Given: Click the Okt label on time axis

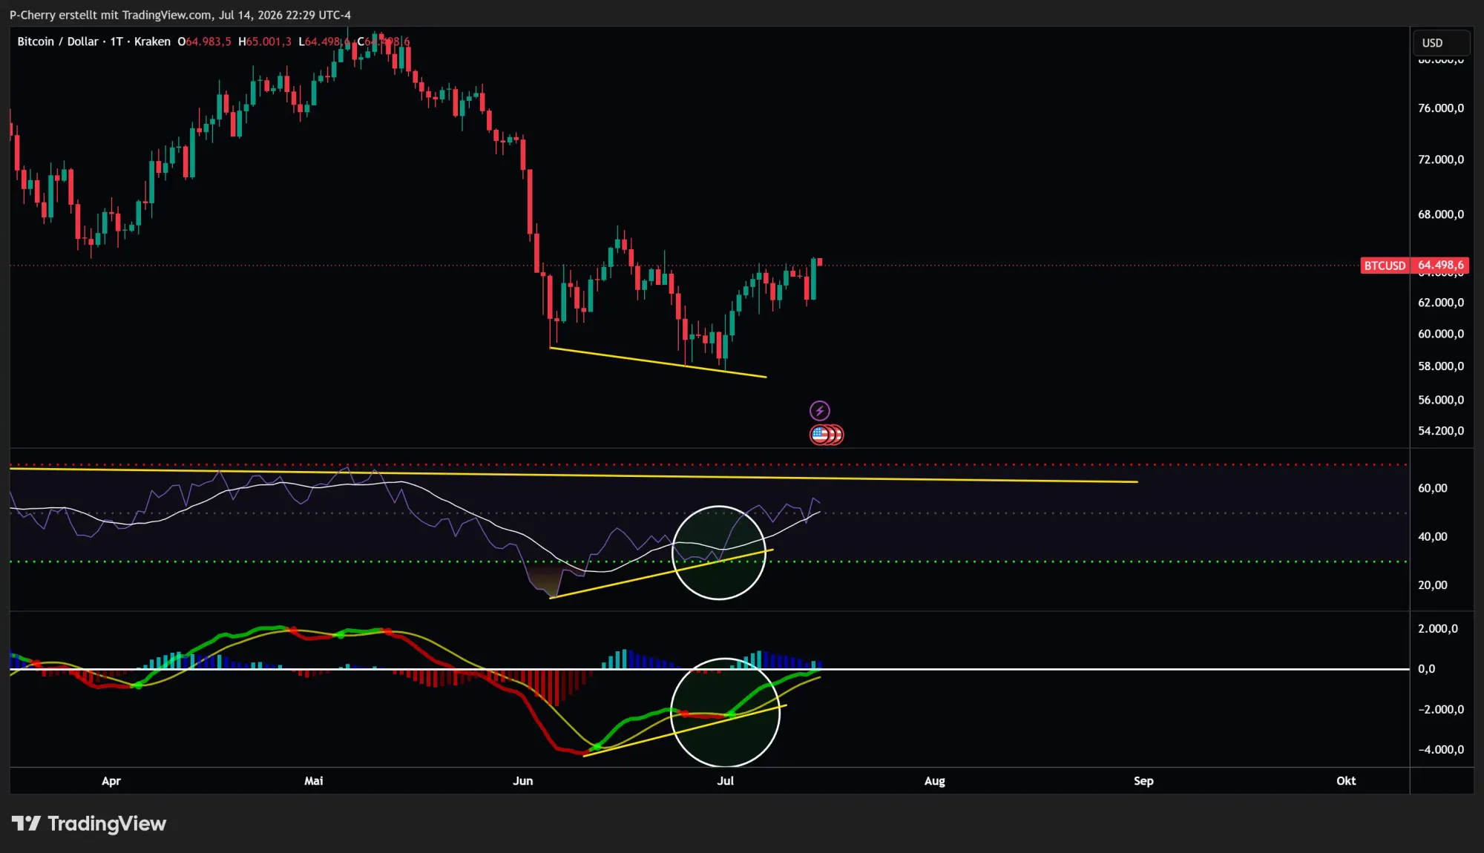Looking at the screenshot, I should (x=1346, y=781).
